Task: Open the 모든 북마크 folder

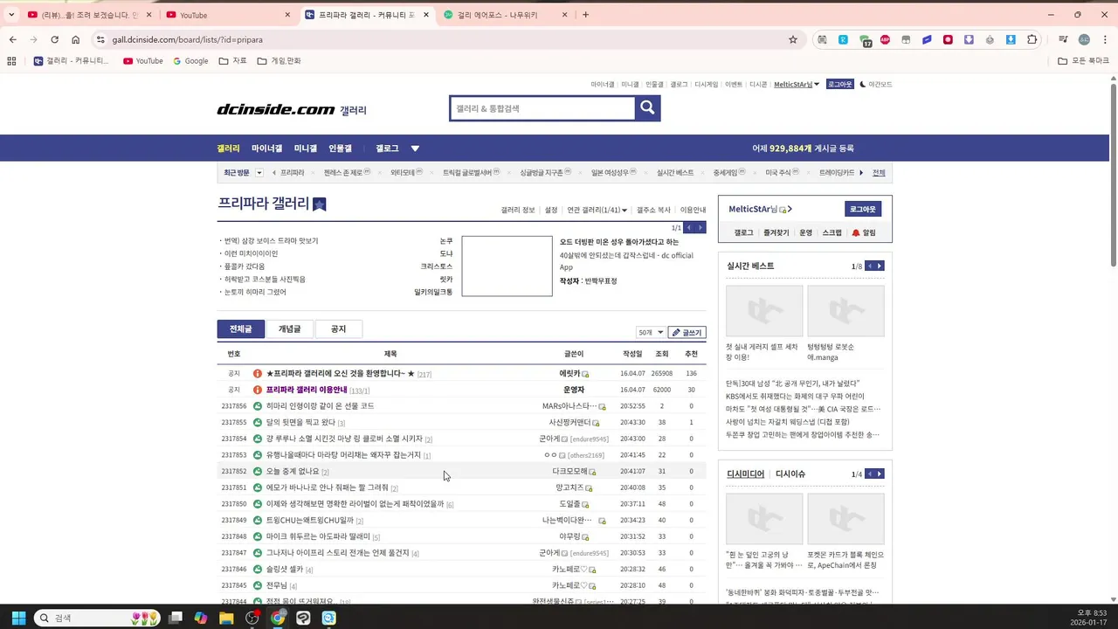Action: [1083, 61]
